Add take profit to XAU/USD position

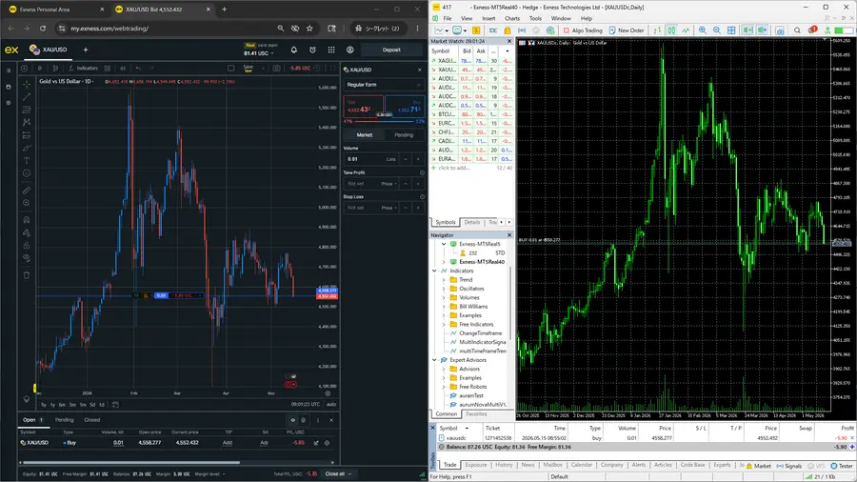(x=228, y=443)
